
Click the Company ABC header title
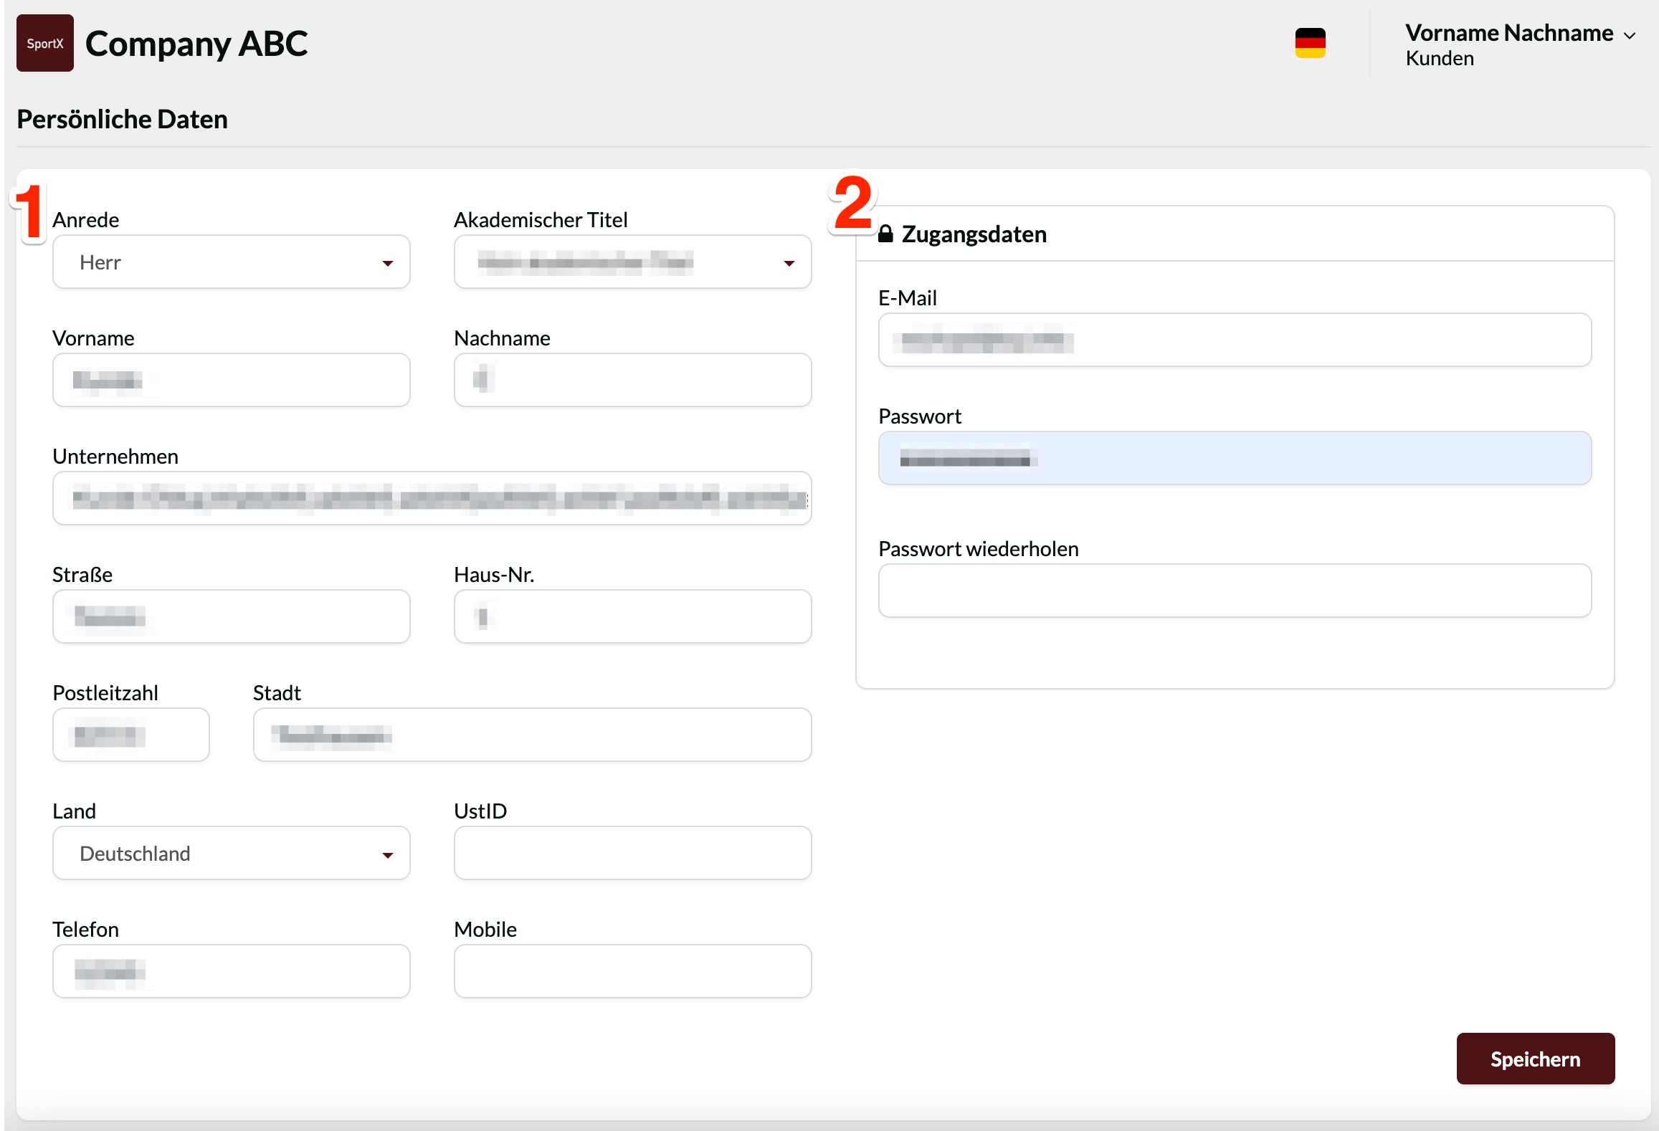point(196,44)
